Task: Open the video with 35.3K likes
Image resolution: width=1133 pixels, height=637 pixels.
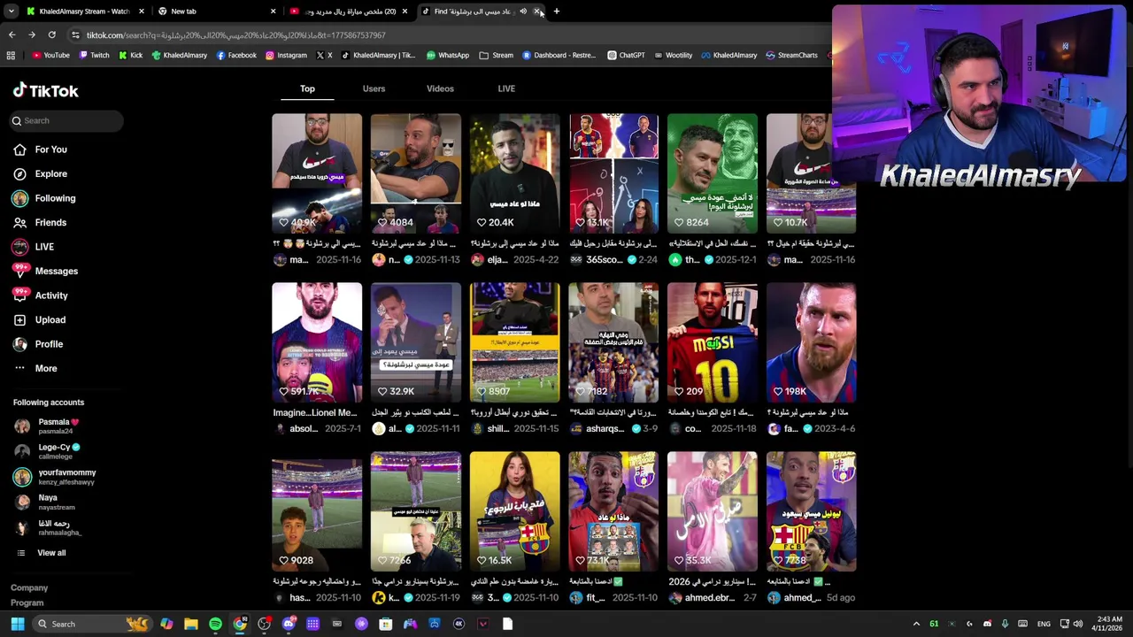Action: tap(713, 512)
